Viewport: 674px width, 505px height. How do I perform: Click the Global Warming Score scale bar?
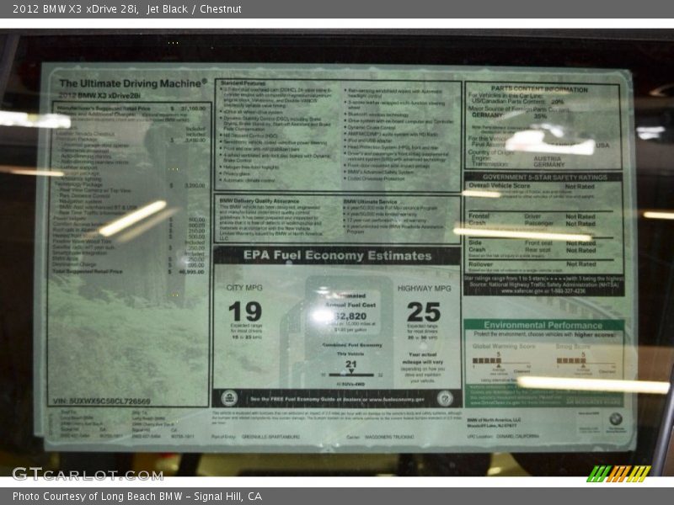pos(501,361)
